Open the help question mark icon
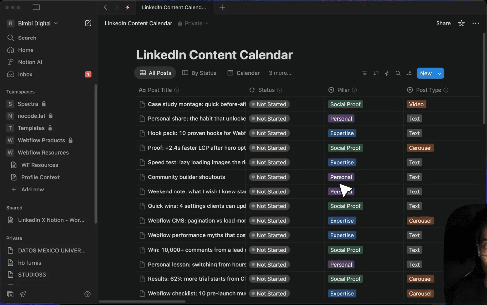Screen dimensions: 487x305 87,294
